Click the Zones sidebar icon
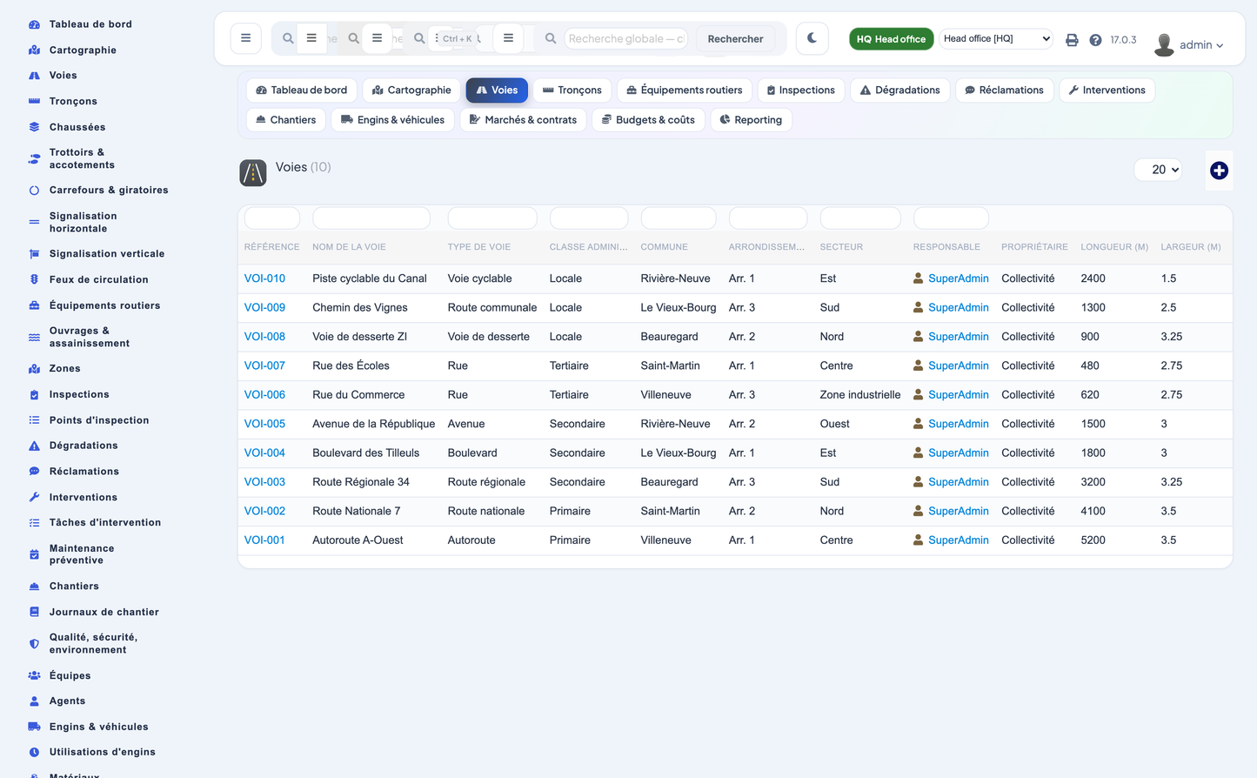1257x778 pixels. (34, 369)
